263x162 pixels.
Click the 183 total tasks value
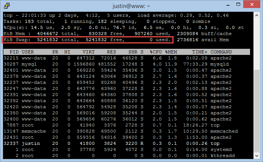click(x=29, y=21)
